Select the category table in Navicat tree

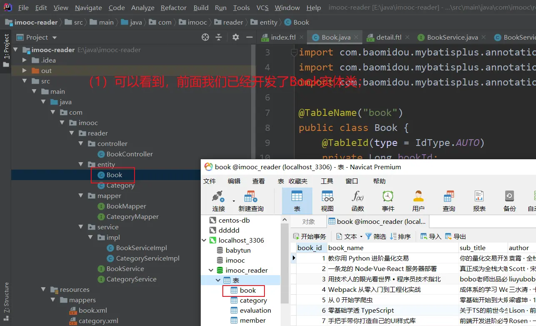pos(253,301)
